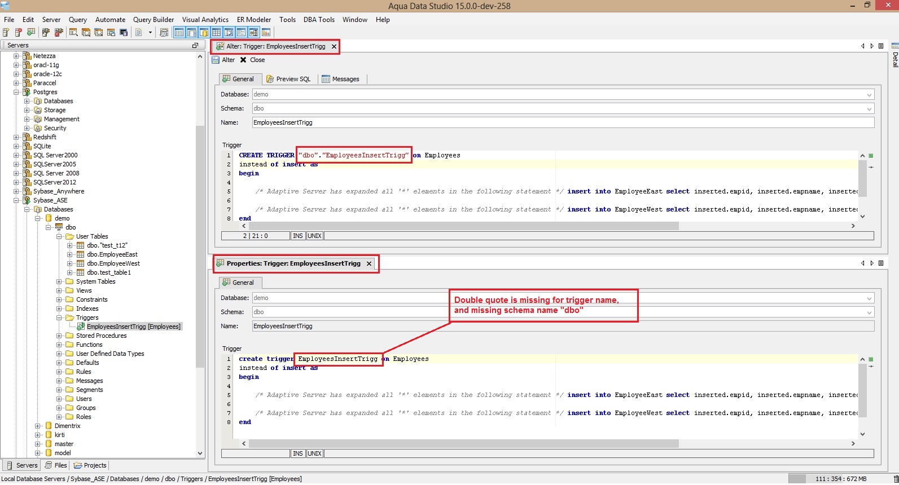Click the right tab-scroll arrow in Alter pane

(x=871, y=46)
